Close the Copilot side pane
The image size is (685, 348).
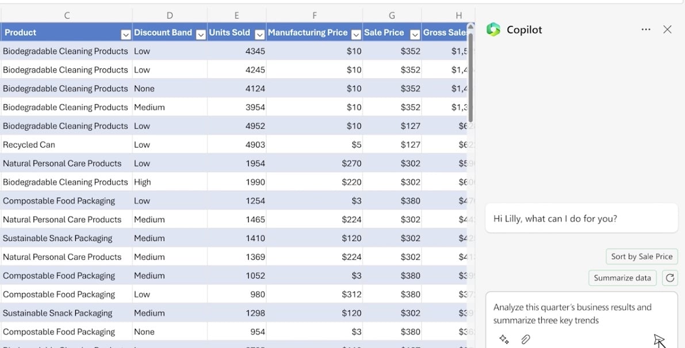(667, 30)
